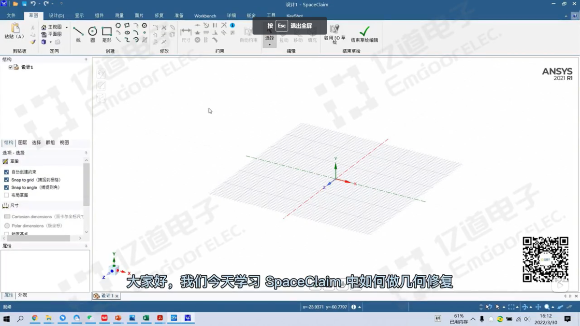Toggle Snap to grid checkbox
Screen dimensions: 580x326
click(x=6, y=180)
